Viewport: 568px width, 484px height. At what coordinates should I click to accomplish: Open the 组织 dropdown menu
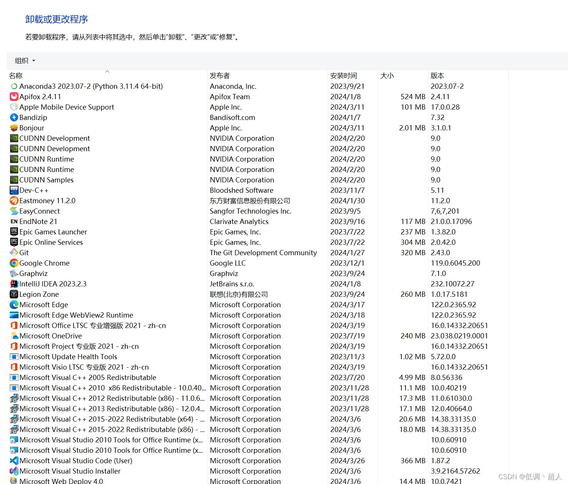pos(25,61)
